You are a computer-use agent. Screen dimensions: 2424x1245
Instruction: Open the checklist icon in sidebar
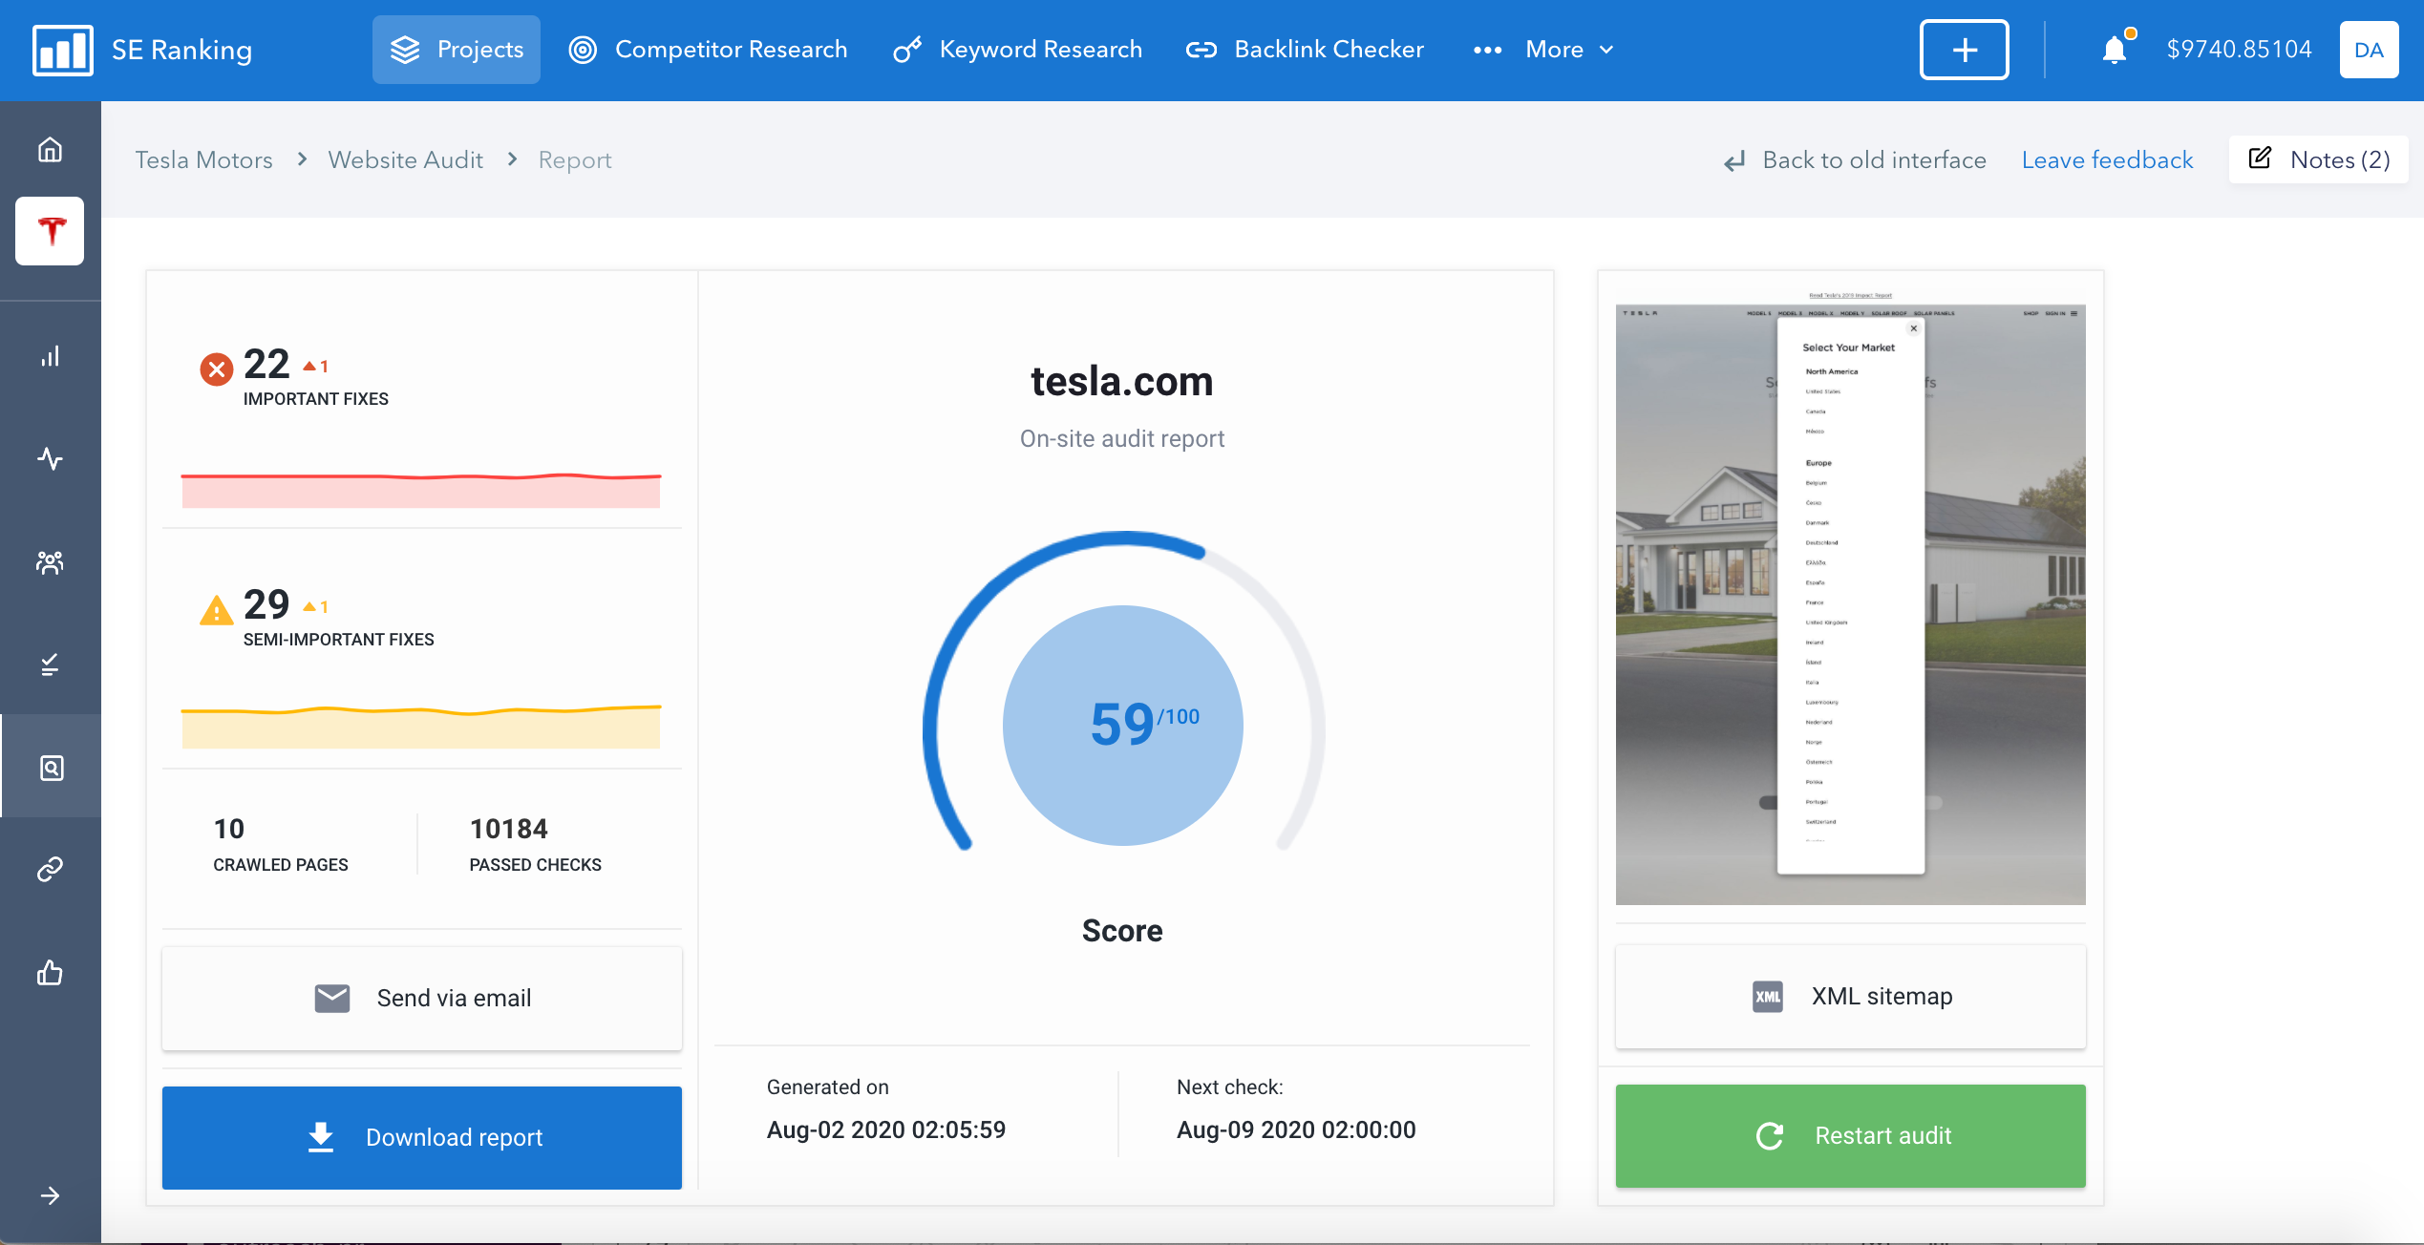click(x=50, y=665)
